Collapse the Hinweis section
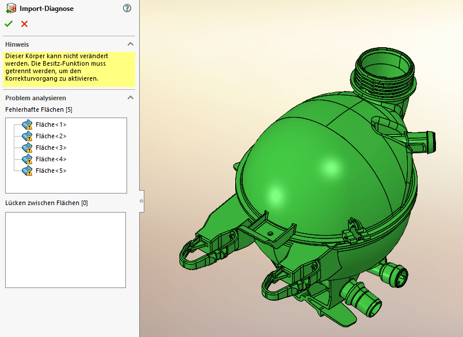The image size is (463, 337). point(131,44)
